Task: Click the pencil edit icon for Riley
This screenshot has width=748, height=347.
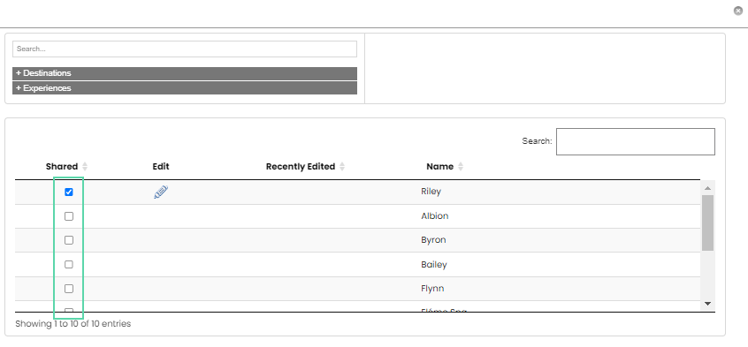Action: (161, 192)
